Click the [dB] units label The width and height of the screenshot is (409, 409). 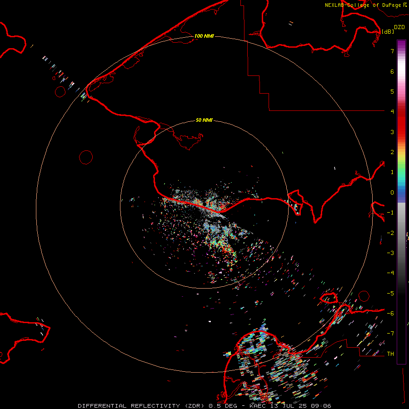click(388, 32)
